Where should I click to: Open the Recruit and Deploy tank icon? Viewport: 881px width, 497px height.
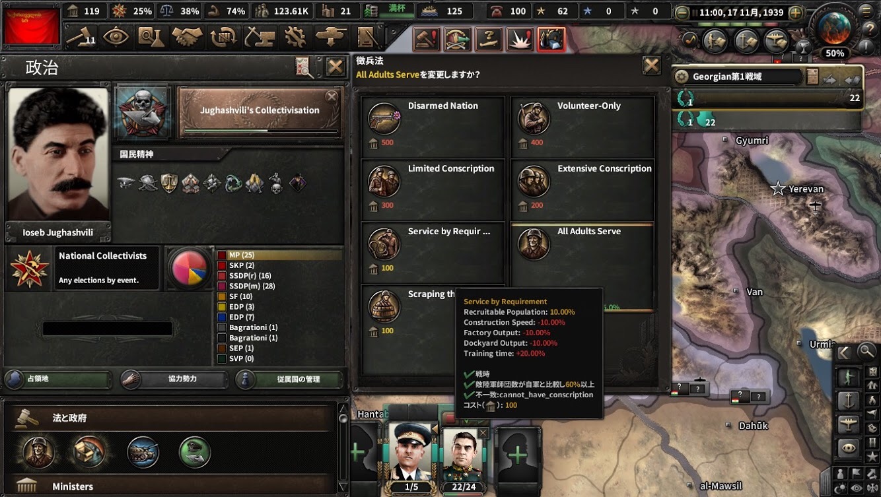[331, 37]
